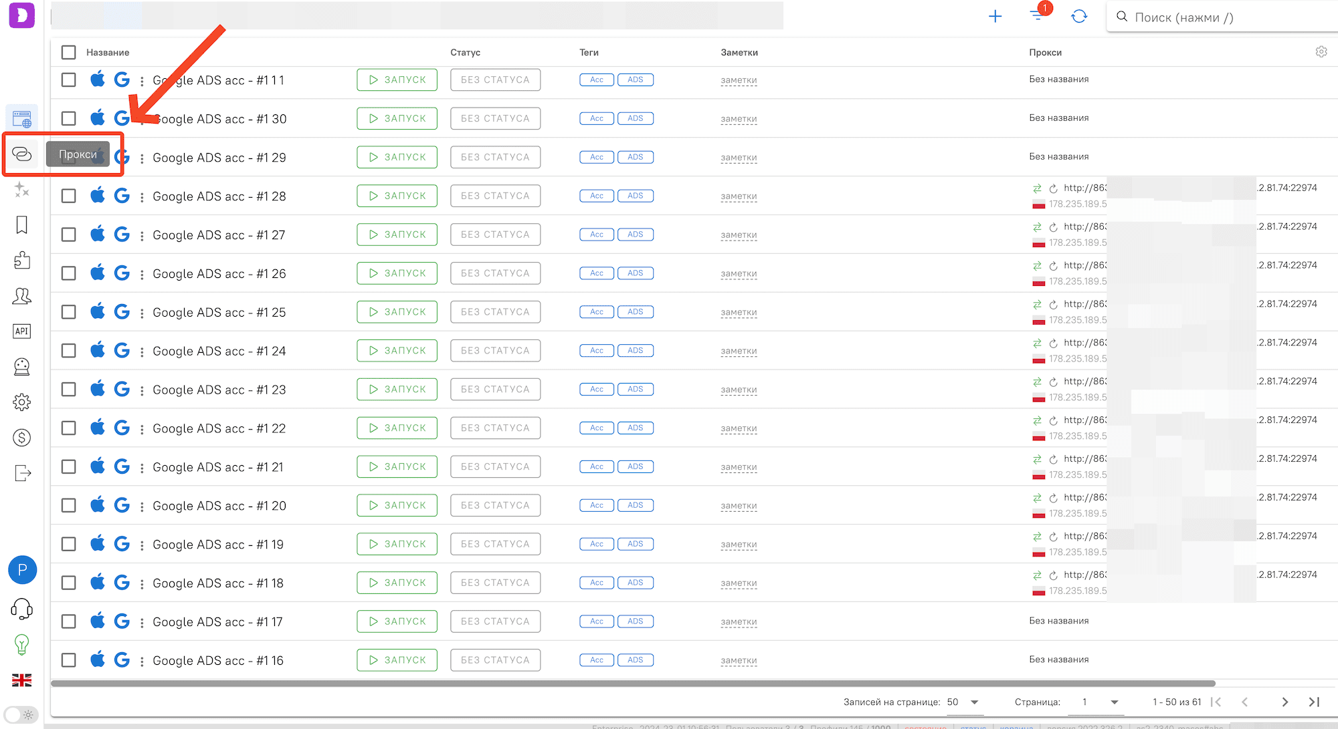Open the user profile P avatar

point(22,570)
